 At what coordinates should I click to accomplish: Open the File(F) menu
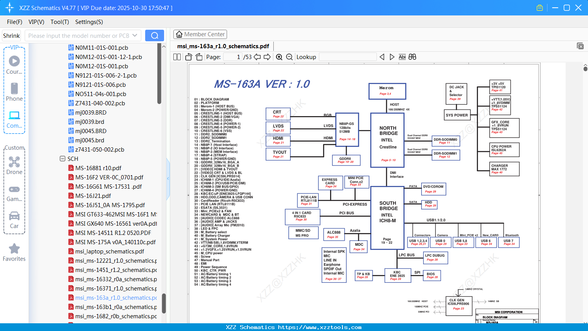coord(15,22)
